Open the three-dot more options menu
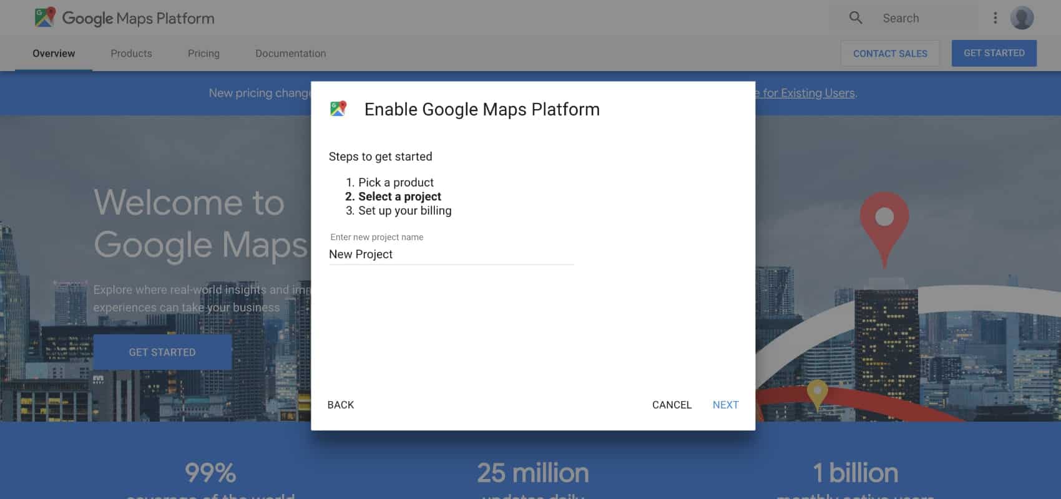Screen dimensions: 1061x499 [x=995, y=18]
